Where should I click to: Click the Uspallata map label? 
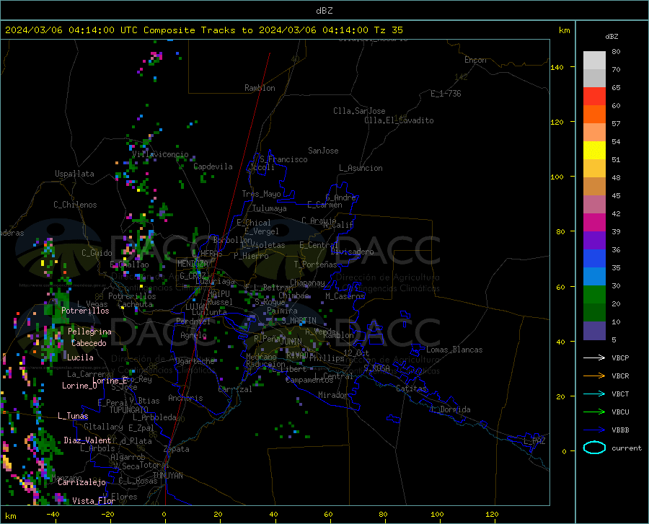pyautogui.click(x=74, y=174)
